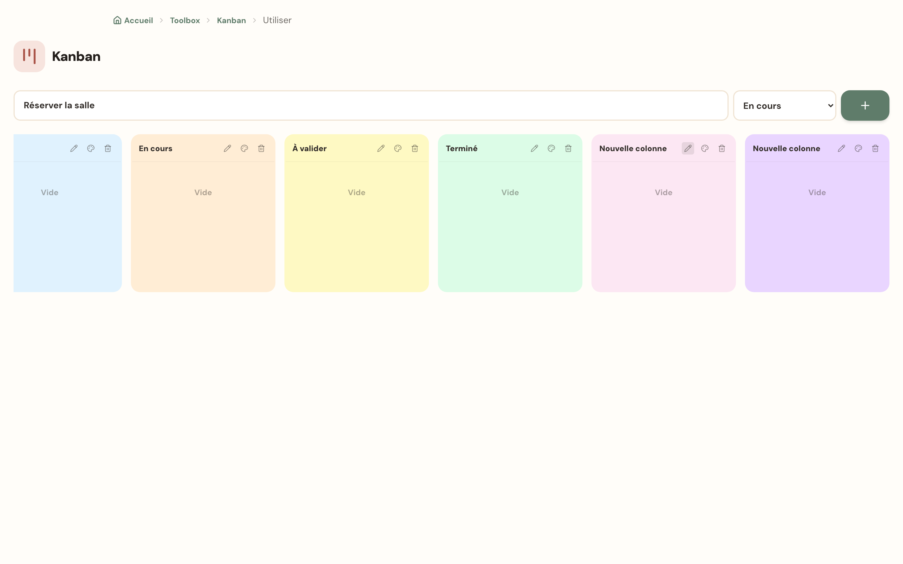This screenshot has height=564, width=903.
Task: Rename the En cours column with pencil icon
Action: tap(227, 148)
